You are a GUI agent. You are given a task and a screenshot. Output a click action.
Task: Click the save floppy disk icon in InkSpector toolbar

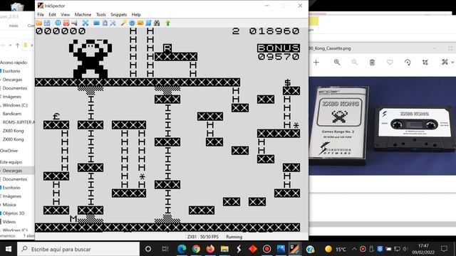[x=47, y=23]
